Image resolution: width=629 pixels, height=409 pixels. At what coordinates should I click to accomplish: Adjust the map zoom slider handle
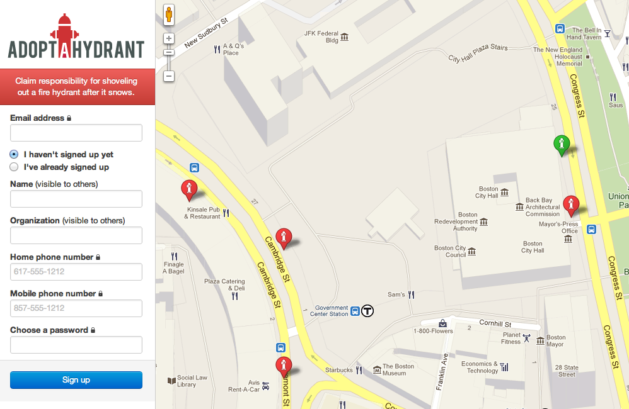[169, 52]
